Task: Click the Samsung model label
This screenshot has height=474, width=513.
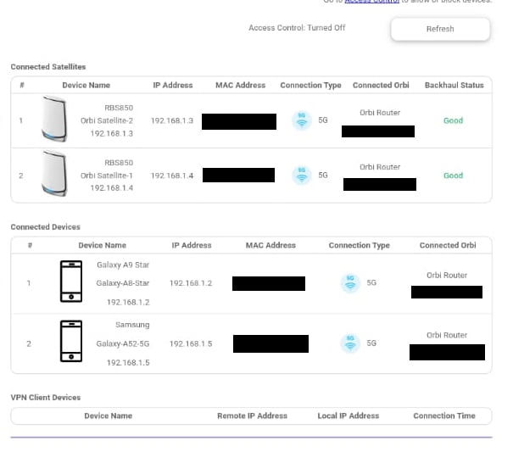Action: (x=132, y=325)
